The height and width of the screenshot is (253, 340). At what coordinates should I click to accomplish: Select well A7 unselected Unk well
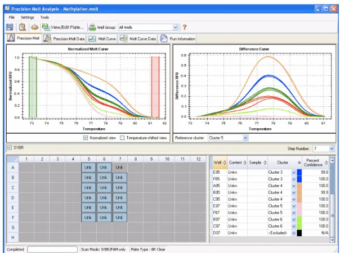tap(119, 168)
